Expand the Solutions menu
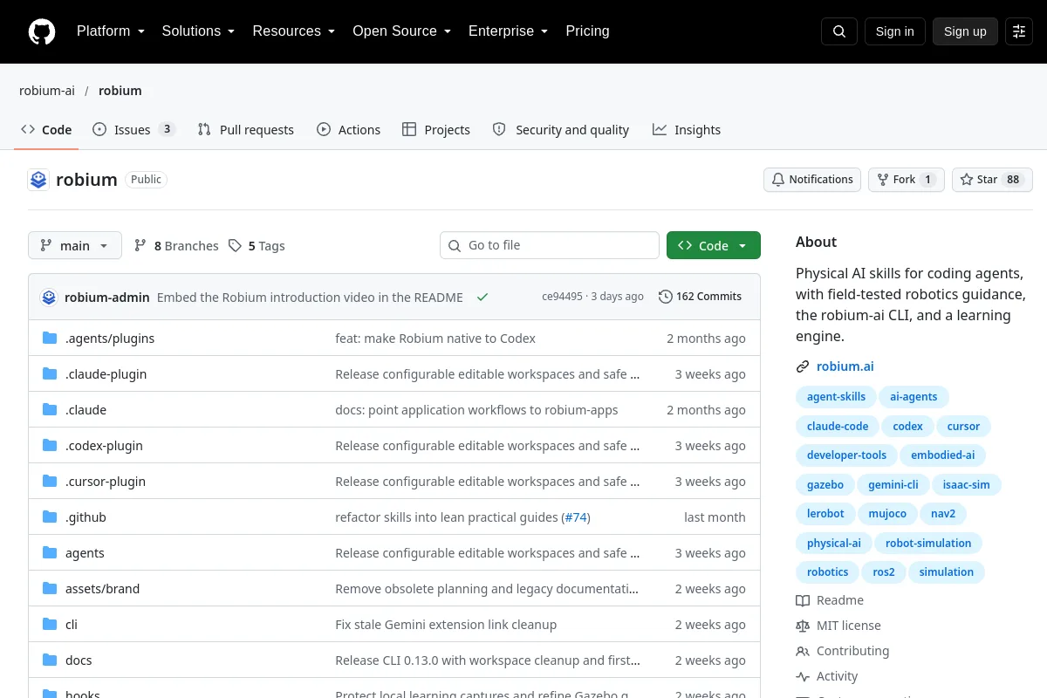Viewport: 1047px width, 698px height. pos(198,31)
